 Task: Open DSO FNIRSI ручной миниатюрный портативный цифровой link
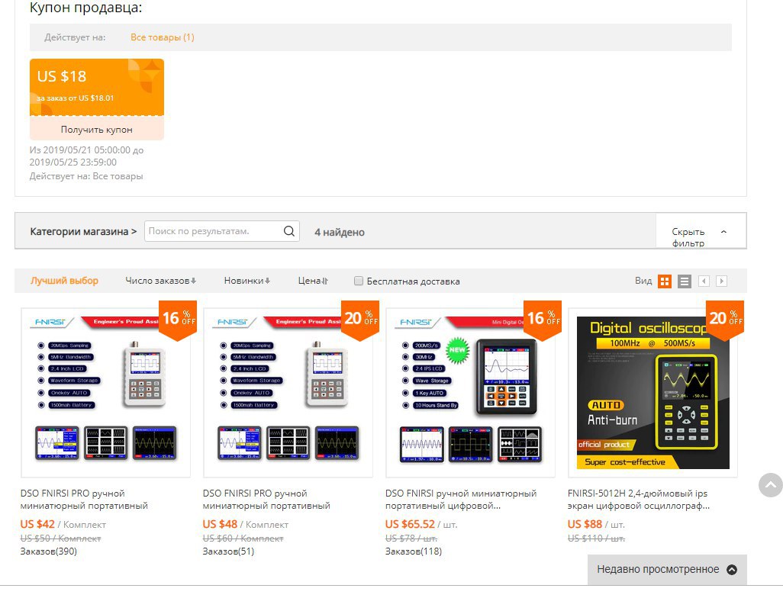[x=460, y=499]
